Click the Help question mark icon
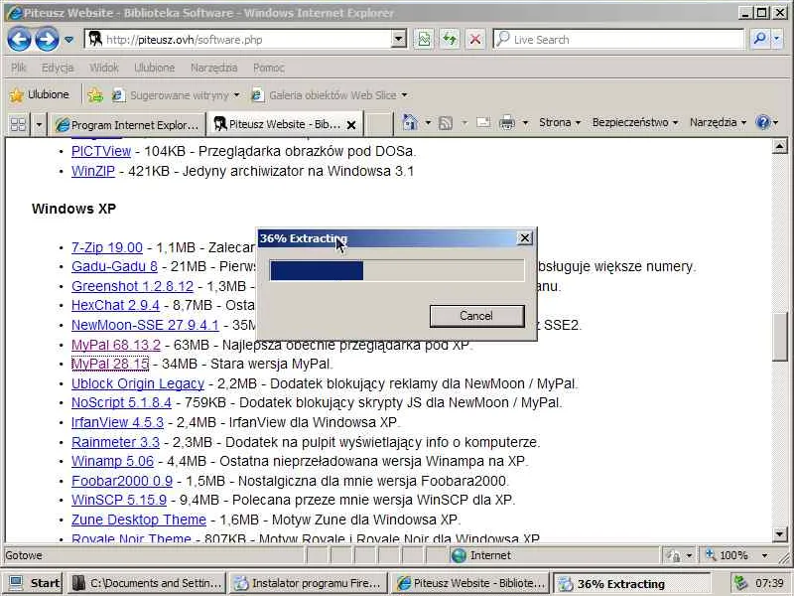 tap(762, 122)
